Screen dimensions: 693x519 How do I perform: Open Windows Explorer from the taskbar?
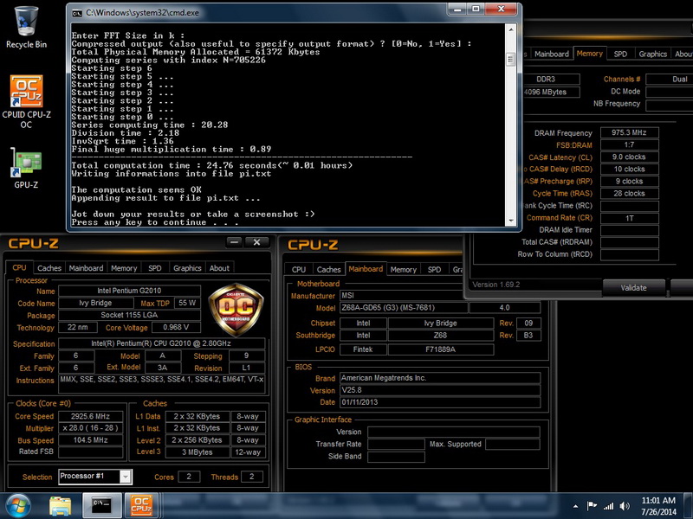point(60,506)
